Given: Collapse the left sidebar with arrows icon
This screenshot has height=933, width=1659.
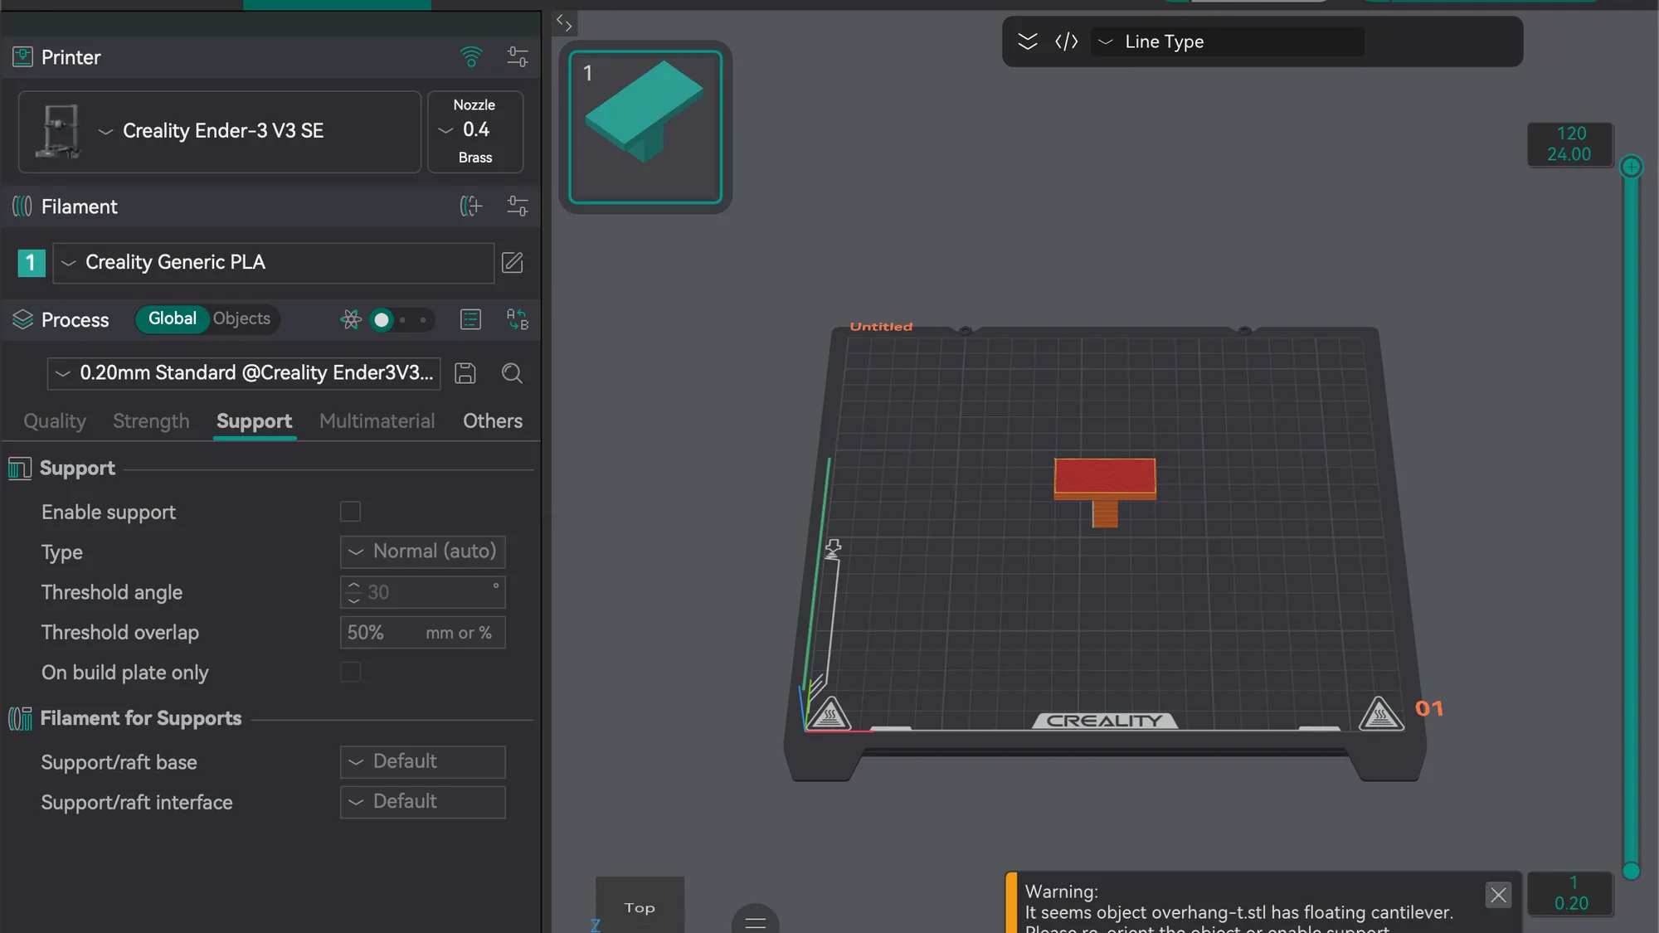Looking at the screenshot, I should 564,22.
